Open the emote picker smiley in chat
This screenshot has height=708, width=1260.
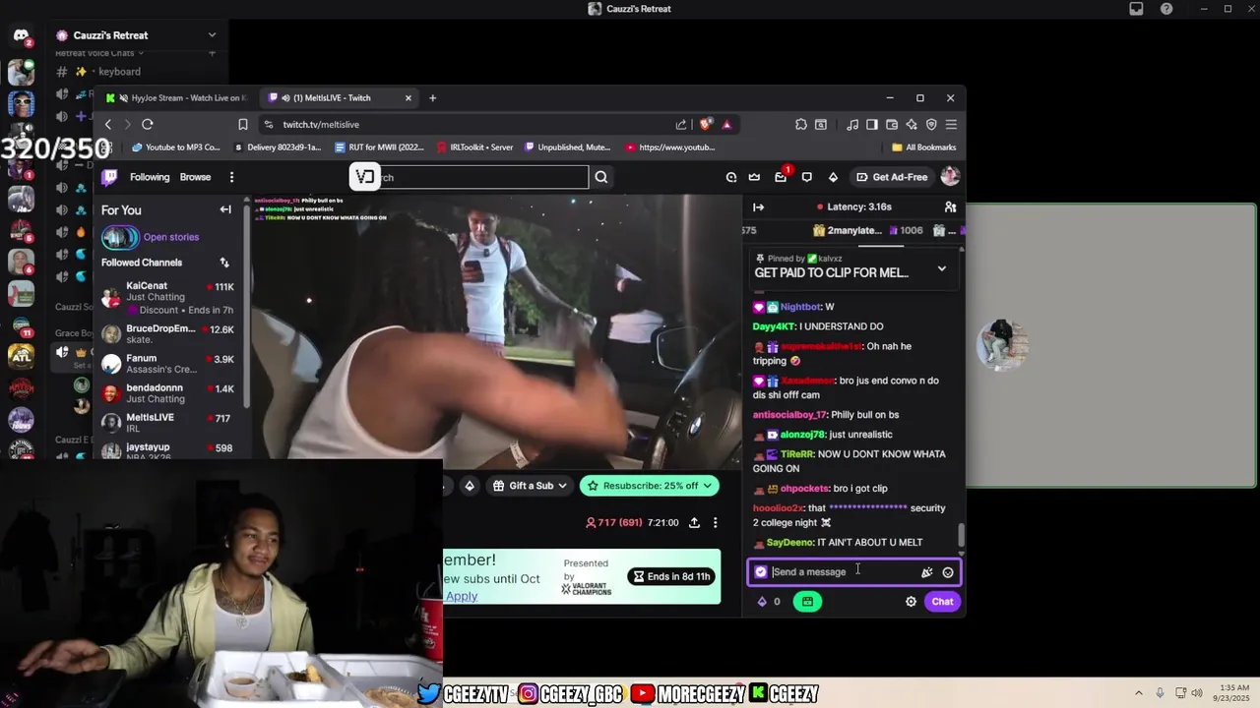(948, 572)
